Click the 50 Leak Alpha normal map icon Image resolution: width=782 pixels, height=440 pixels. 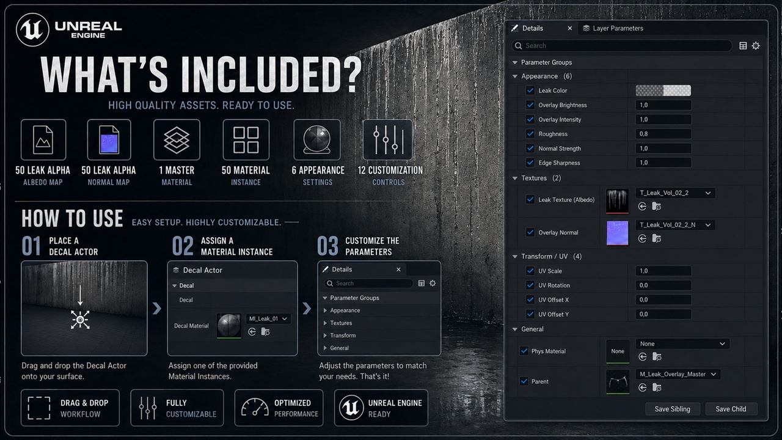tap(109, 140)
